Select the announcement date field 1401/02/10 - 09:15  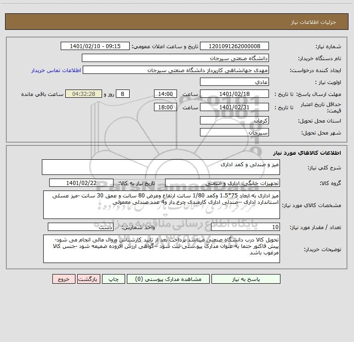pos(95,46)
